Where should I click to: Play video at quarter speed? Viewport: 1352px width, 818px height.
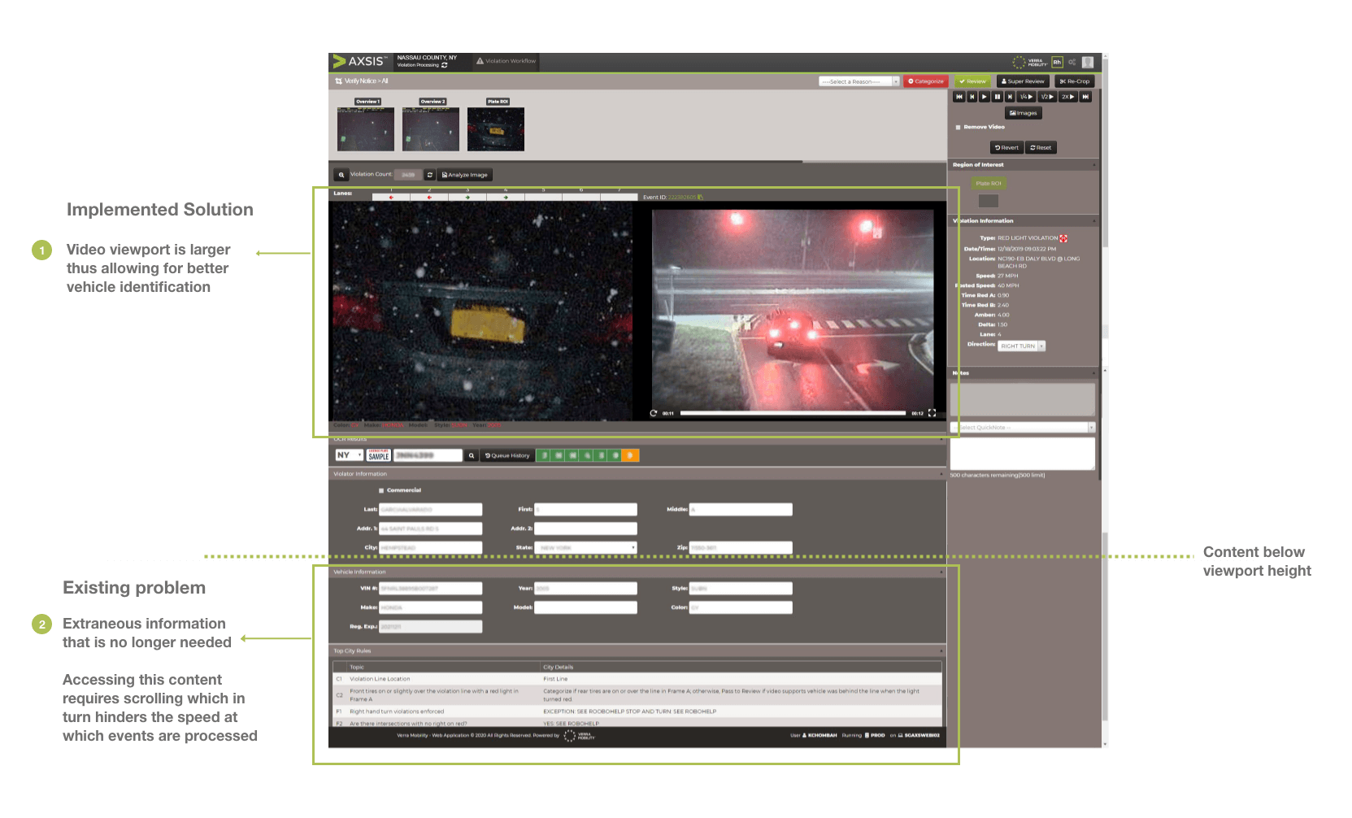tap(1026, 97)
